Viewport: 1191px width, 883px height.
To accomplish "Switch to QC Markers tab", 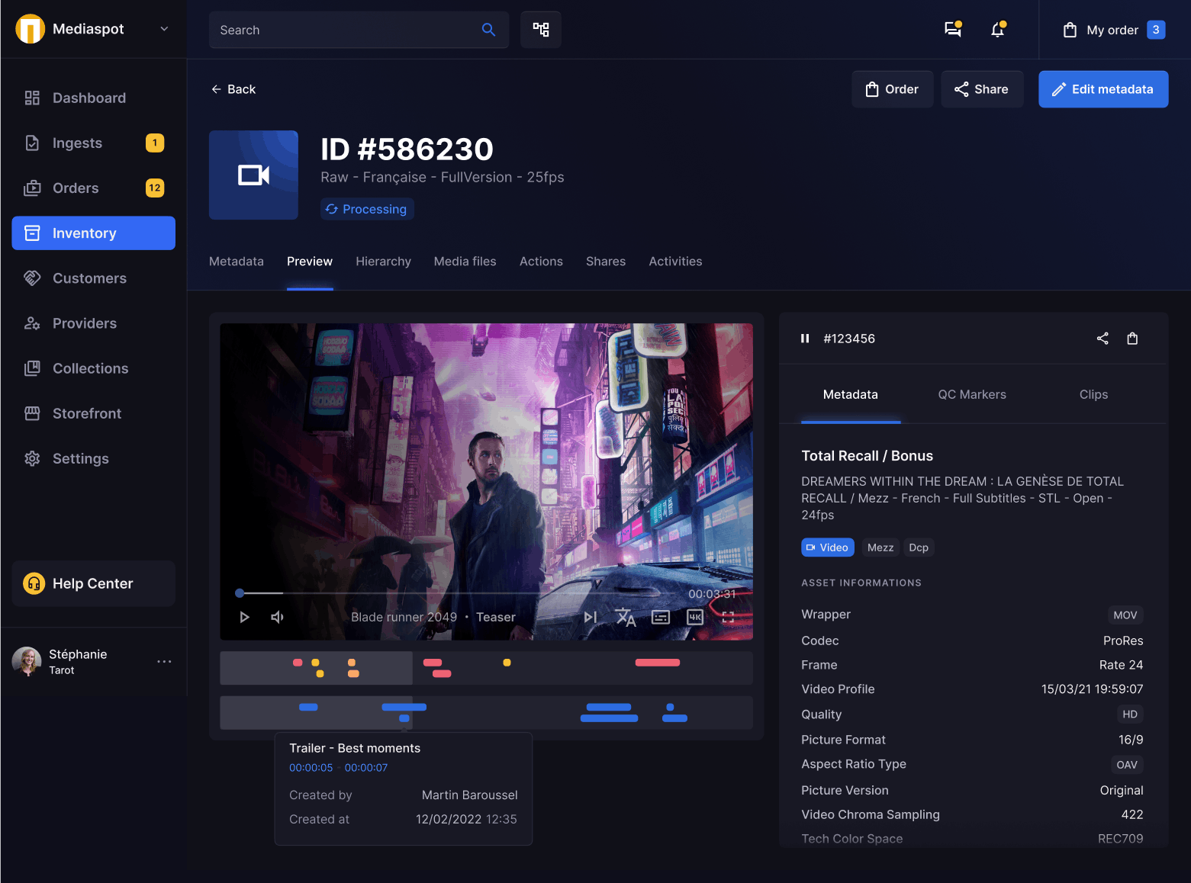I will pos(972,394).
